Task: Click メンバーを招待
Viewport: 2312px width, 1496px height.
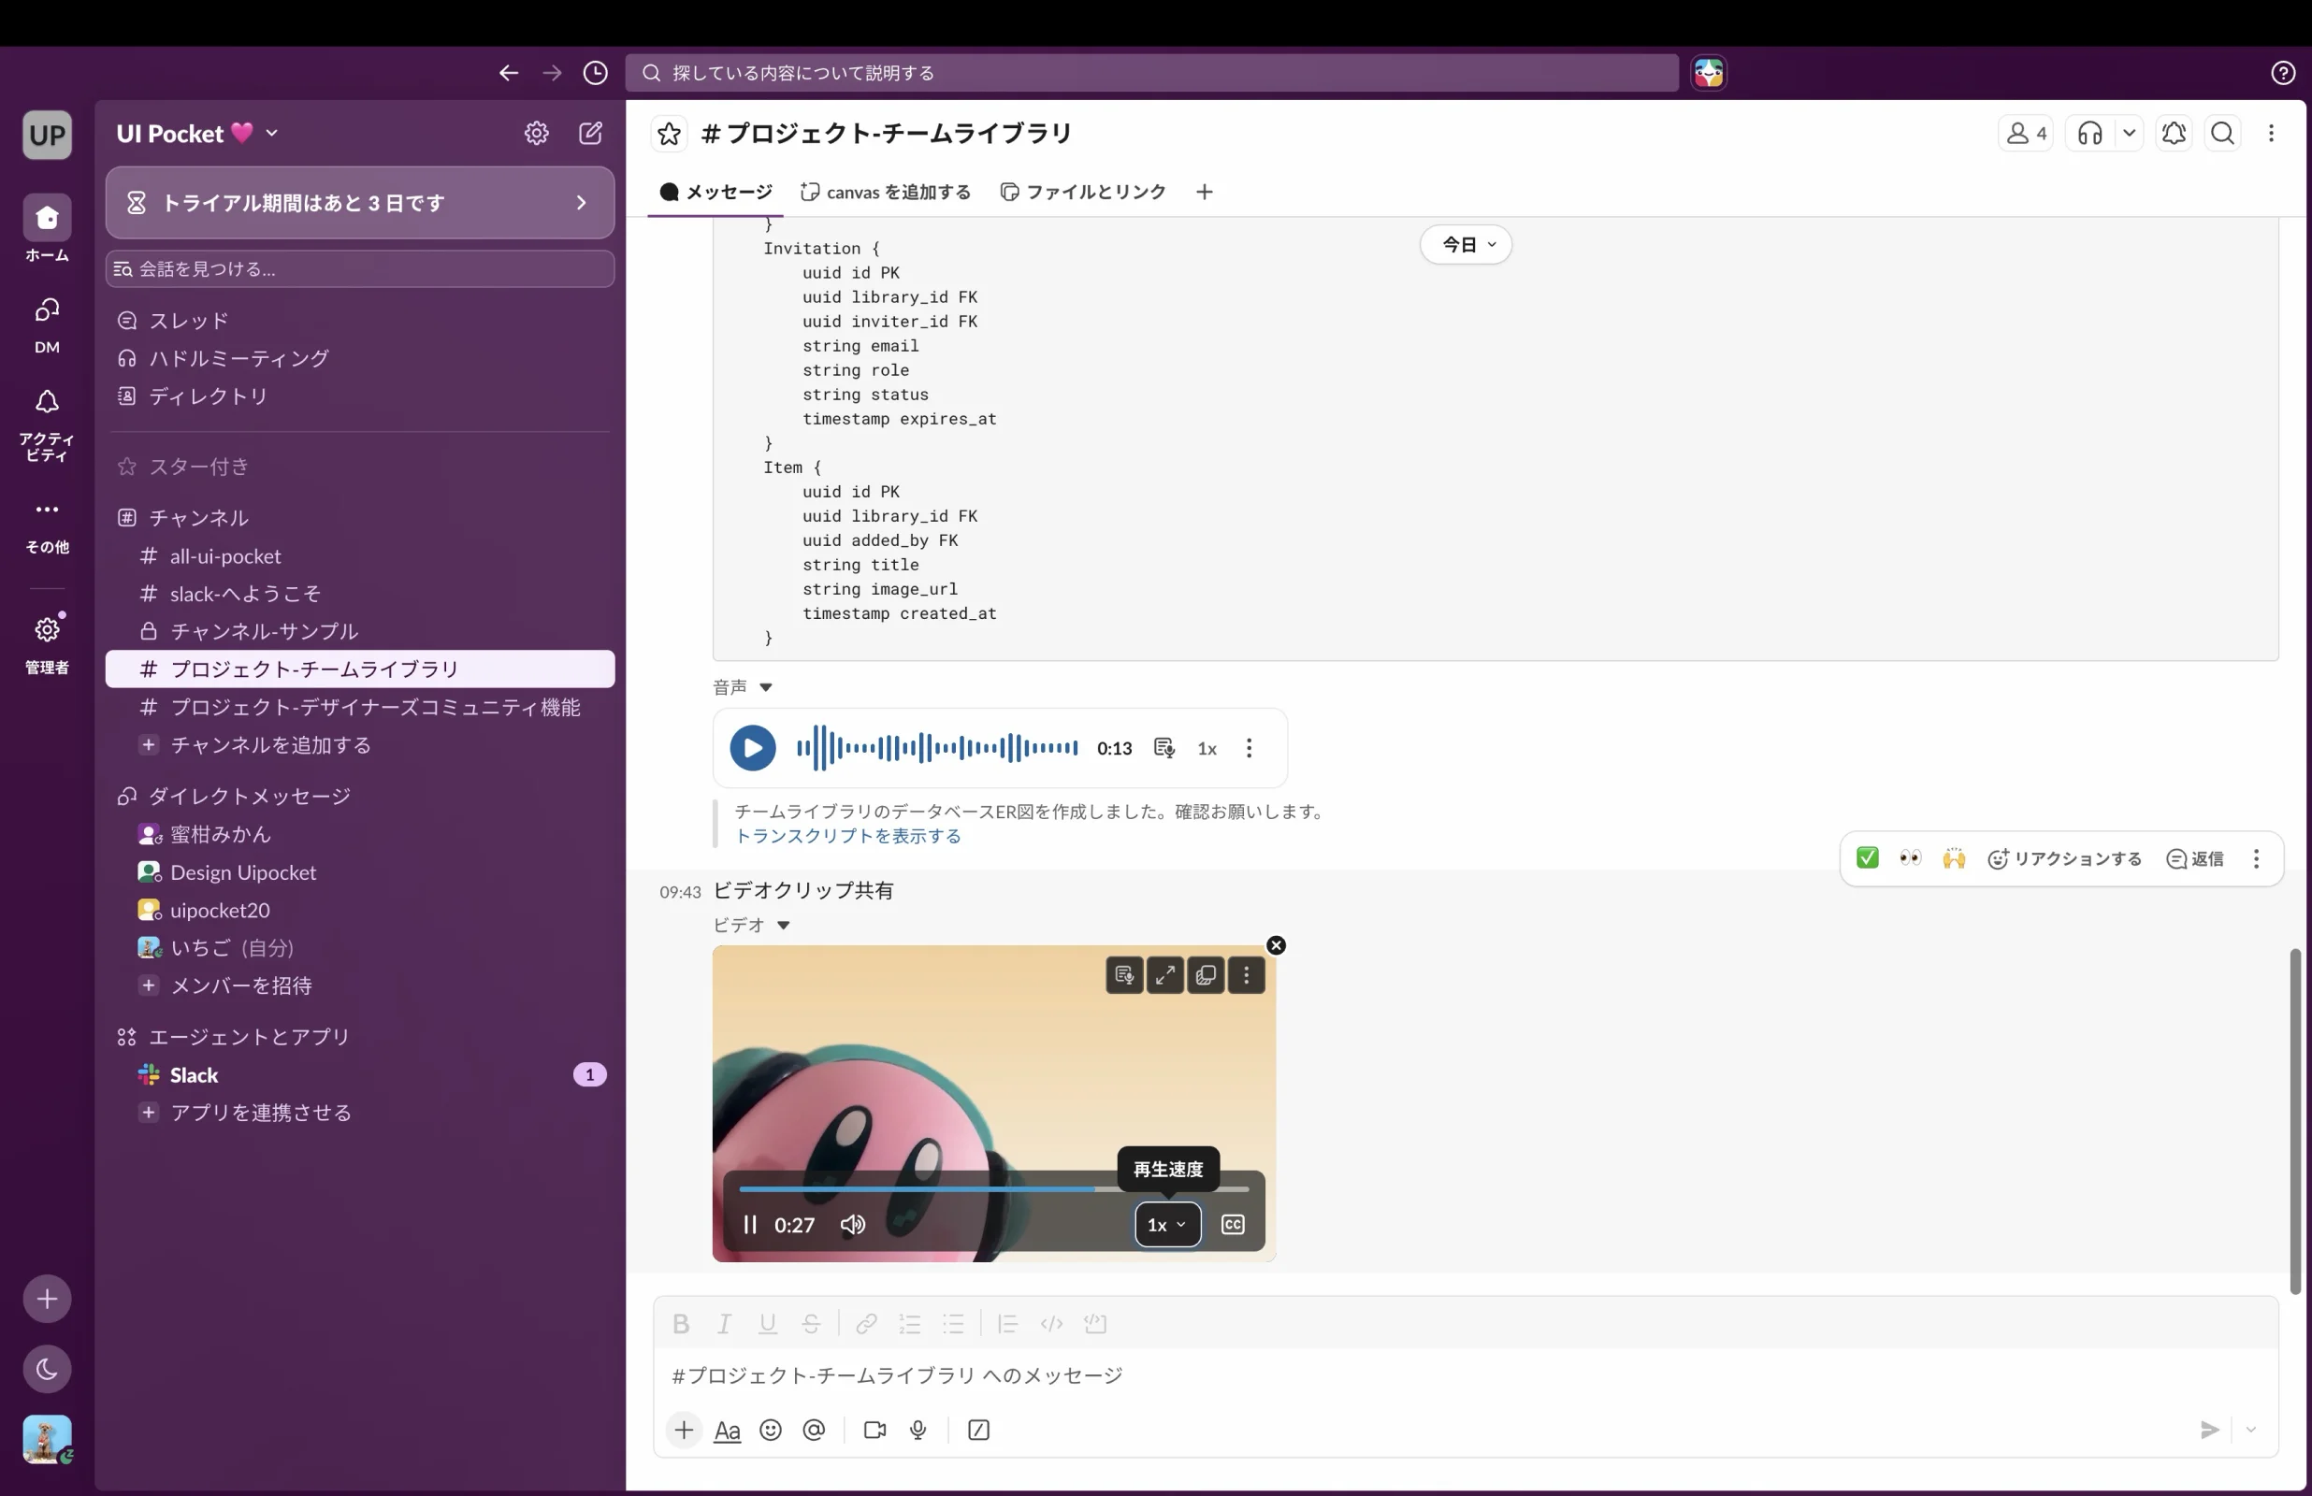Action: pos(359,986)
